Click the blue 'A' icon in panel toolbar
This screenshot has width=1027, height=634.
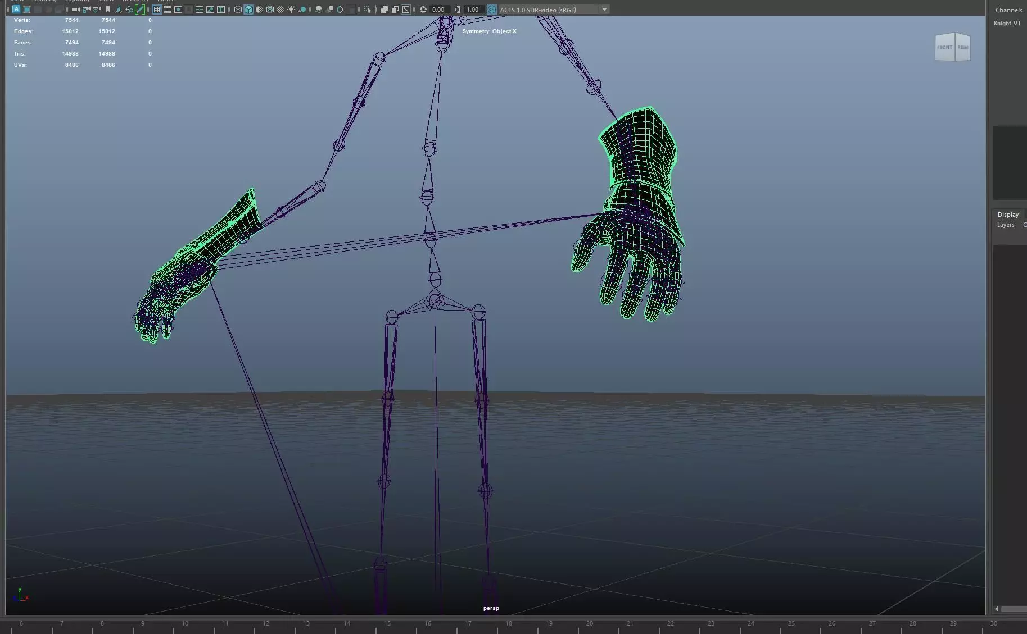pyautogui.click(x=16, y=10)
